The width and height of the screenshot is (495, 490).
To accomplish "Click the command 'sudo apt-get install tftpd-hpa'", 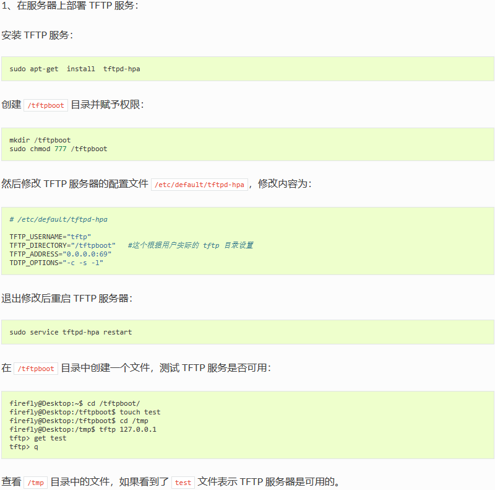I will (x=75, y=69).
